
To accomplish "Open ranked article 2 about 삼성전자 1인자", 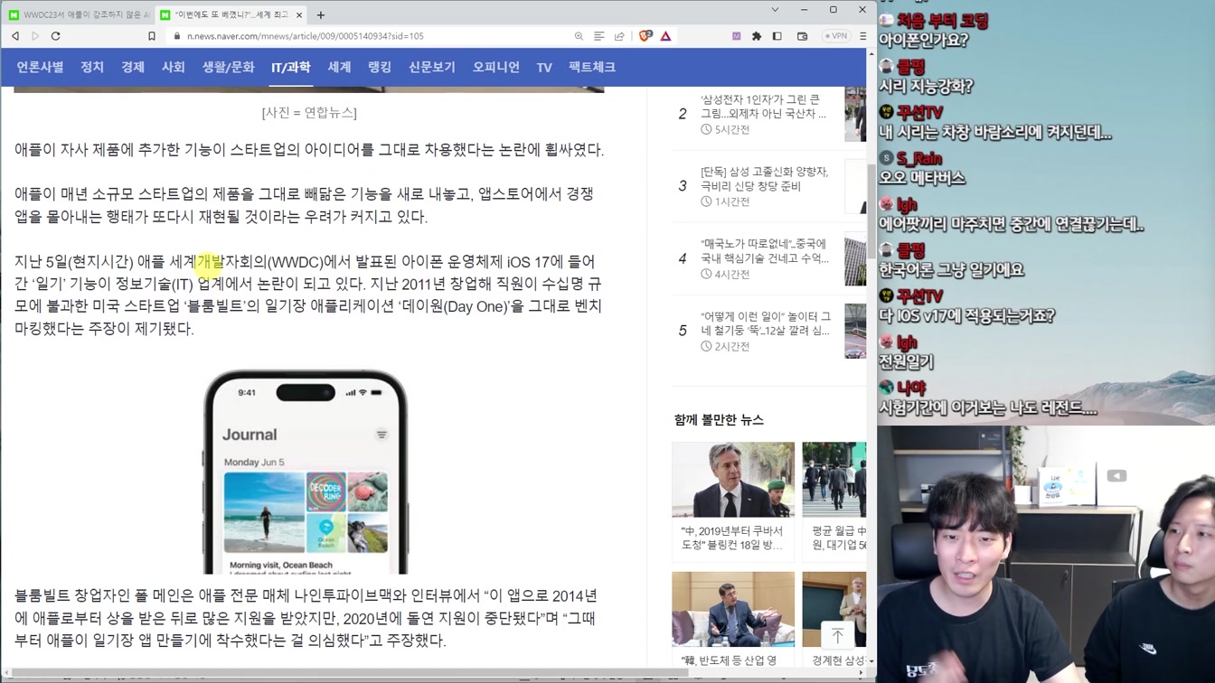I will click(764, 107).
